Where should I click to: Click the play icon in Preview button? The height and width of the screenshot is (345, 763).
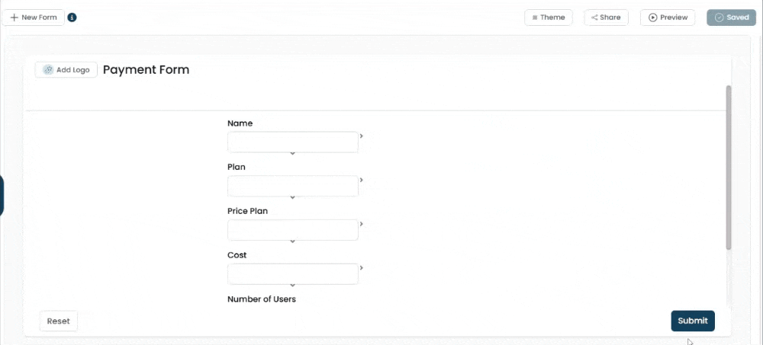pyautogui.click(x=653, y=18)
